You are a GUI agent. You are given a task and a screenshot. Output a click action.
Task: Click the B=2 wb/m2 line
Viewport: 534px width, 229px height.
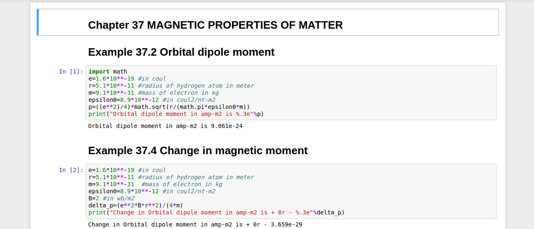tap(111, 198)
